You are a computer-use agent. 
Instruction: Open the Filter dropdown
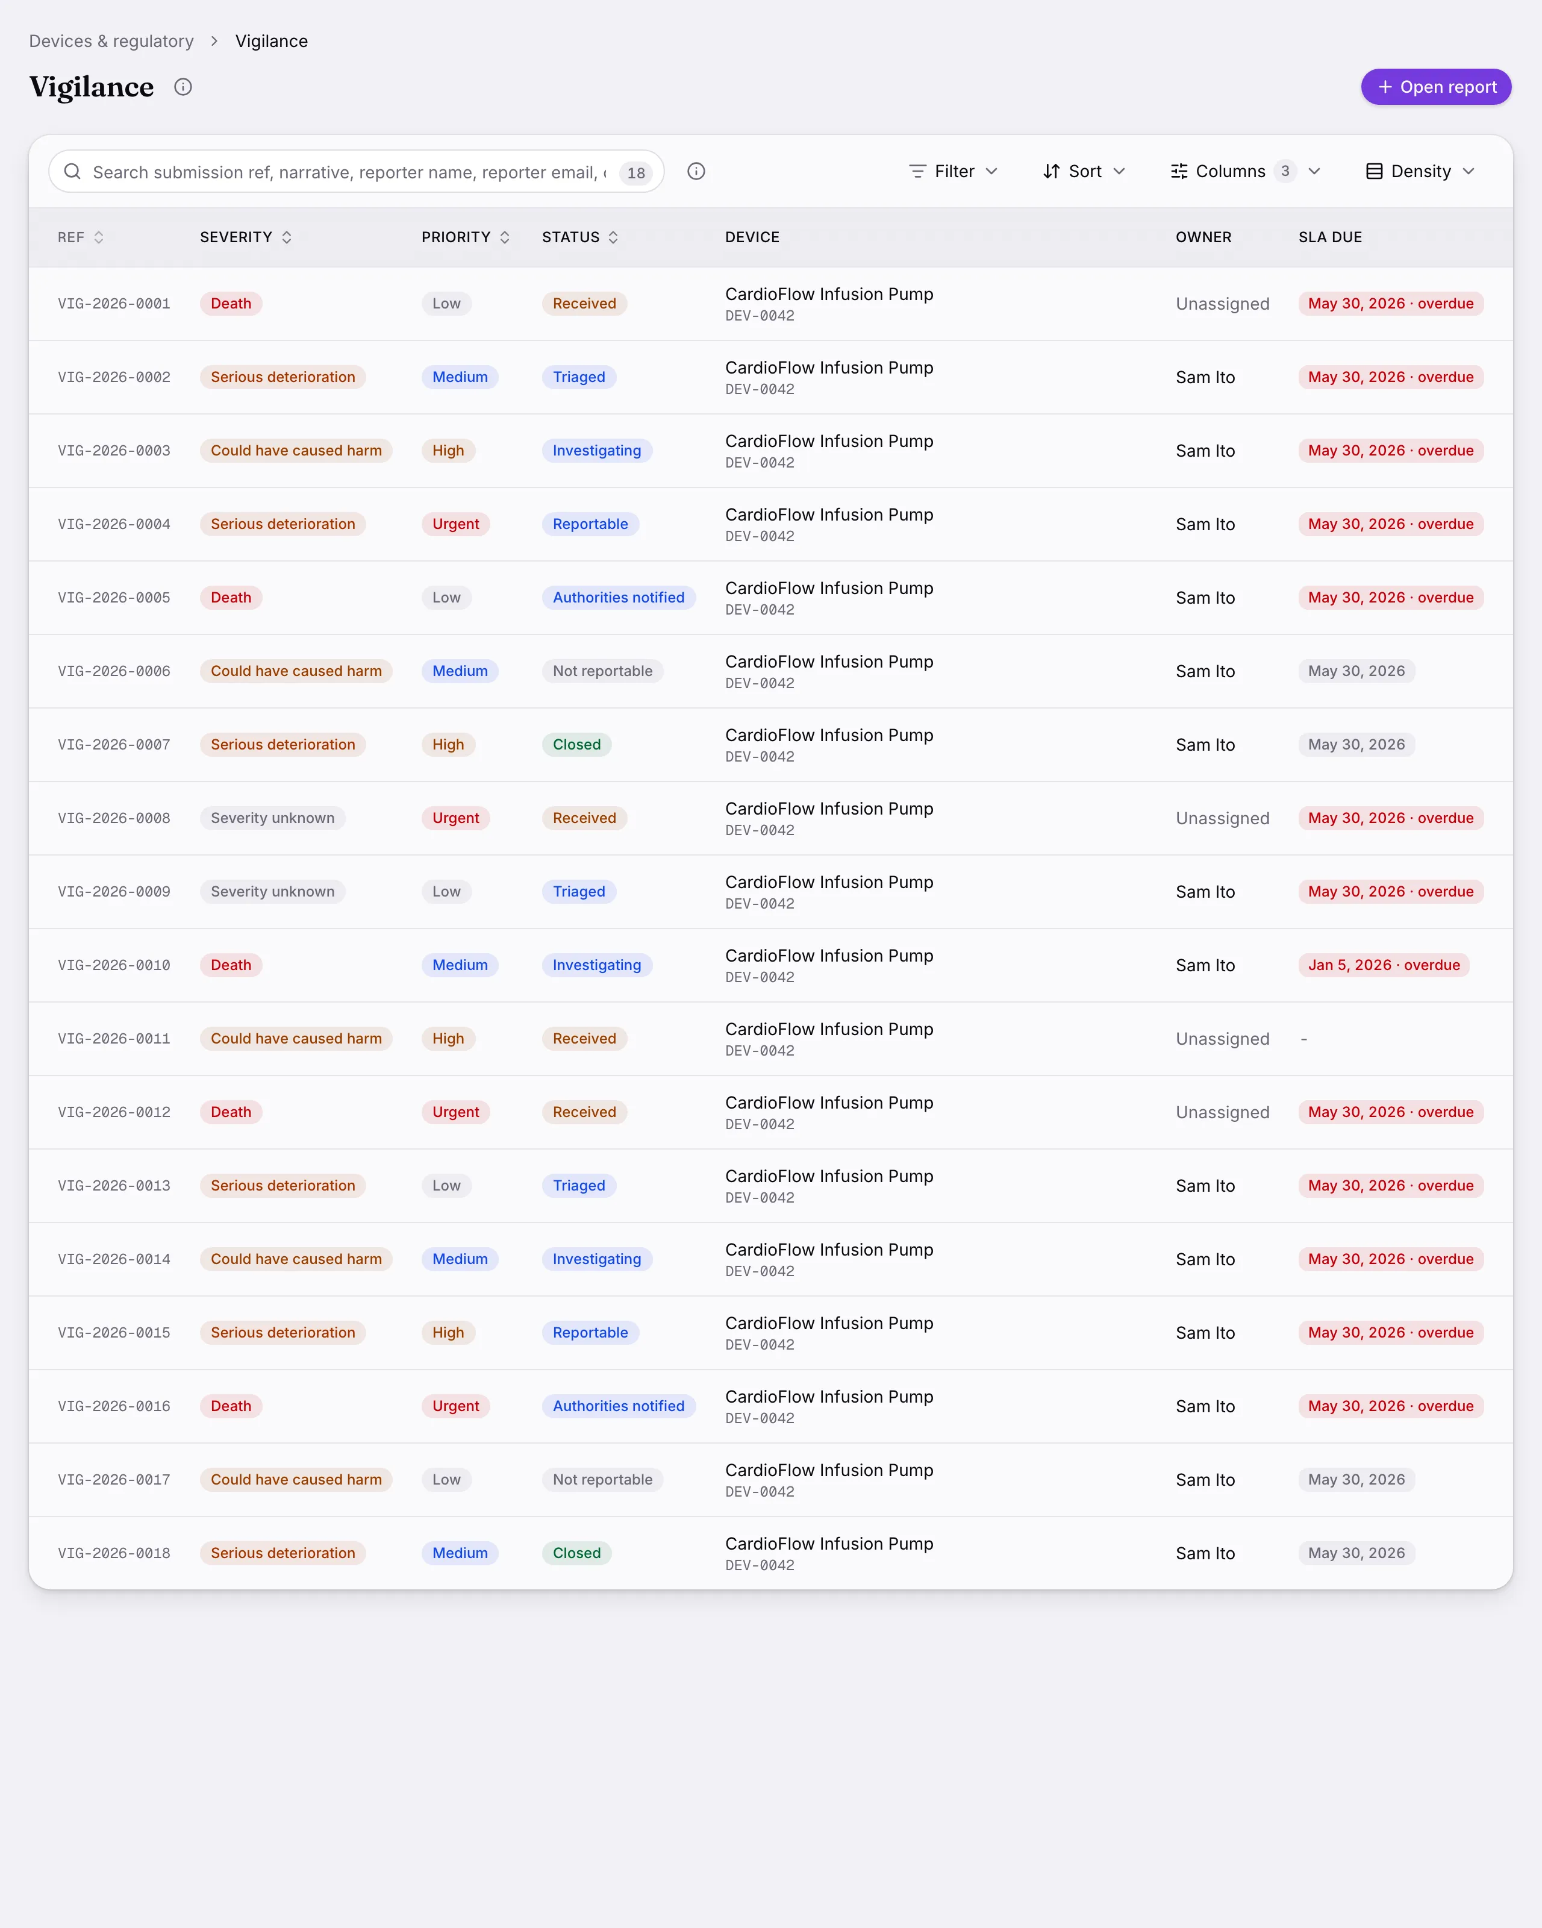click(x=953, y=172)
